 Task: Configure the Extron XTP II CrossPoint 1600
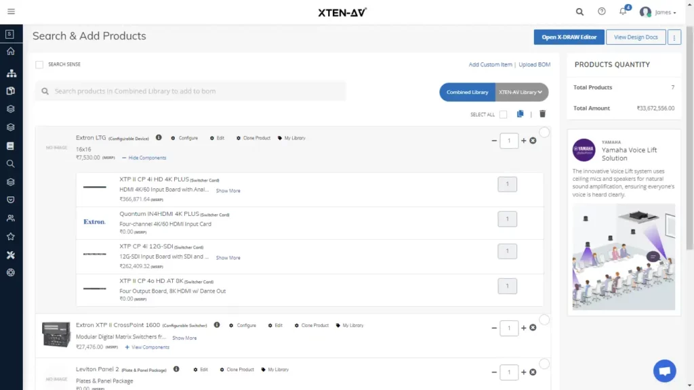[x=243, y=326]
